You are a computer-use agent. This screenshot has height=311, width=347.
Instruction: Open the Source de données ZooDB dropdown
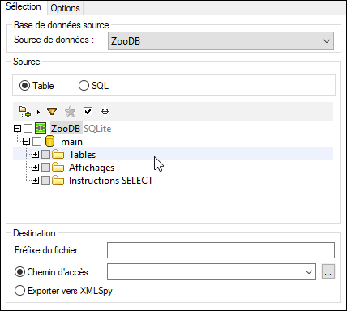pyautogui.click(x=221, y=41)
